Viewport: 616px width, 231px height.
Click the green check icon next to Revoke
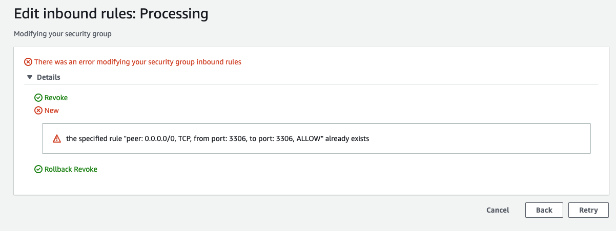[x=38, y=98]
